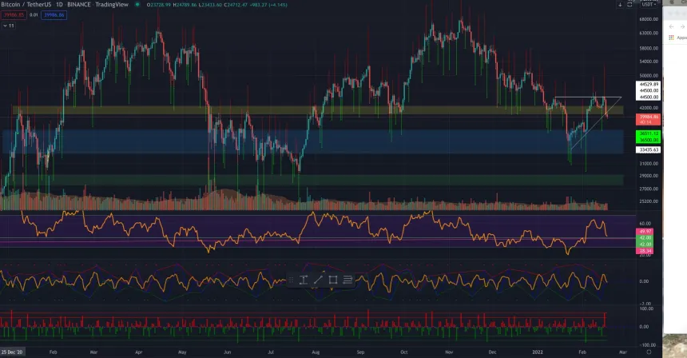This screenshot has height=358, width=687.
Task: Click the pink 28.34 RSI value label
Action: 645,251
